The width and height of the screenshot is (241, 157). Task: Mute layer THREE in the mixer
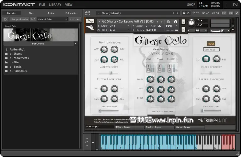(169, 70)
